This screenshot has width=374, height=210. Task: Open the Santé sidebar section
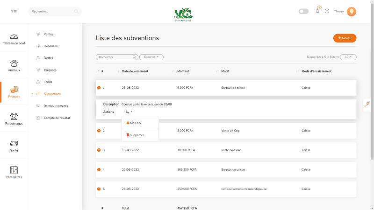point(14,146)
